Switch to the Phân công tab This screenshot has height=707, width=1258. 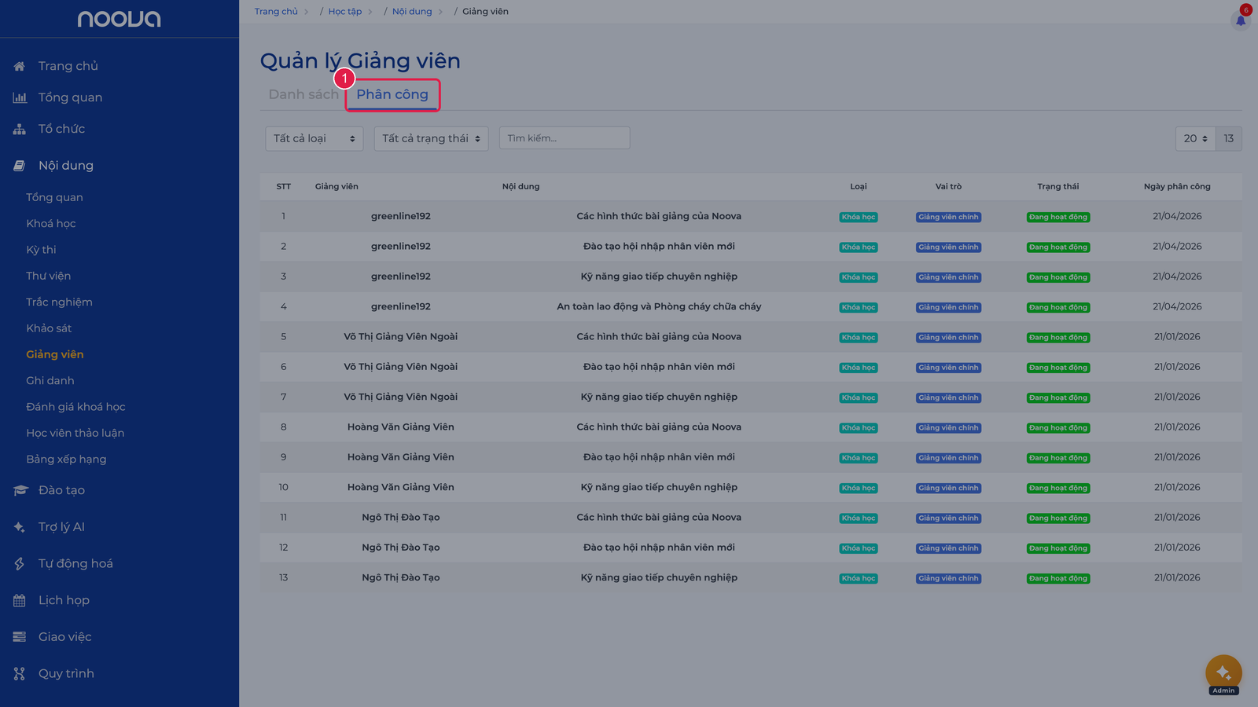(392, 94)
